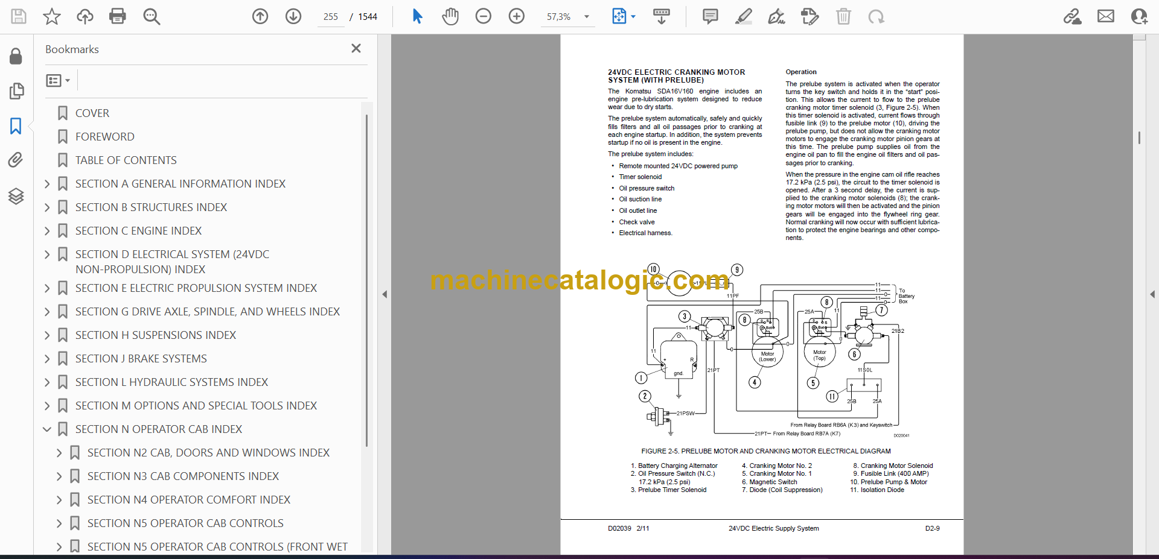Click the scrolling mode keyboard icon
The width and height of the screenshot is (1159, 559).
662,16
